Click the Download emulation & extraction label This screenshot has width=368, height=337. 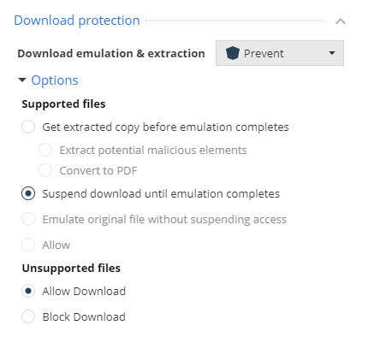pos(111,53)
